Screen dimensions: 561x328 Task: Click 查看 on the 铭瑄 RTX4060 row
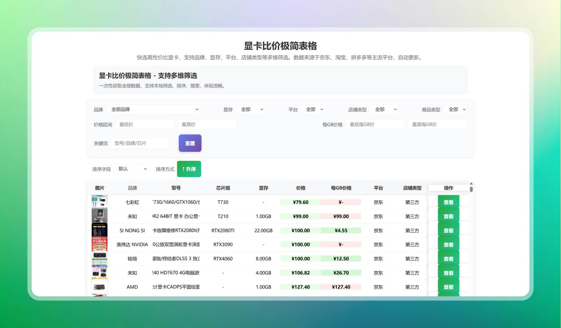(448, 258)
